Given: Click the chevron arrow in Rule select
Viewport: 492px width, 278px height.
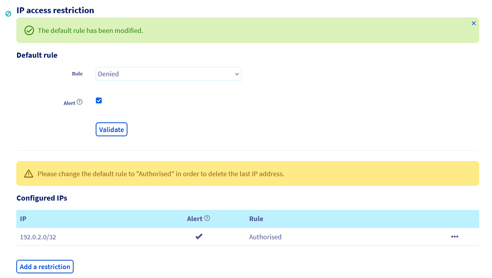Looking at the screenshot, I should (237, 74).
